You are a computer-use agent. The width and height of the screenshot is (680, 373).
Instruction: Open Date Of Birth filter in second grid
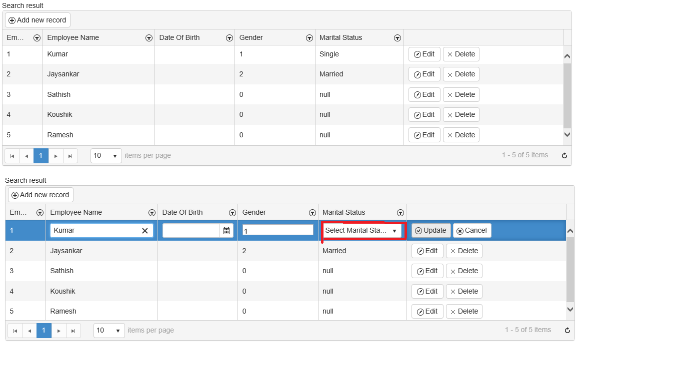coord(232,213)
